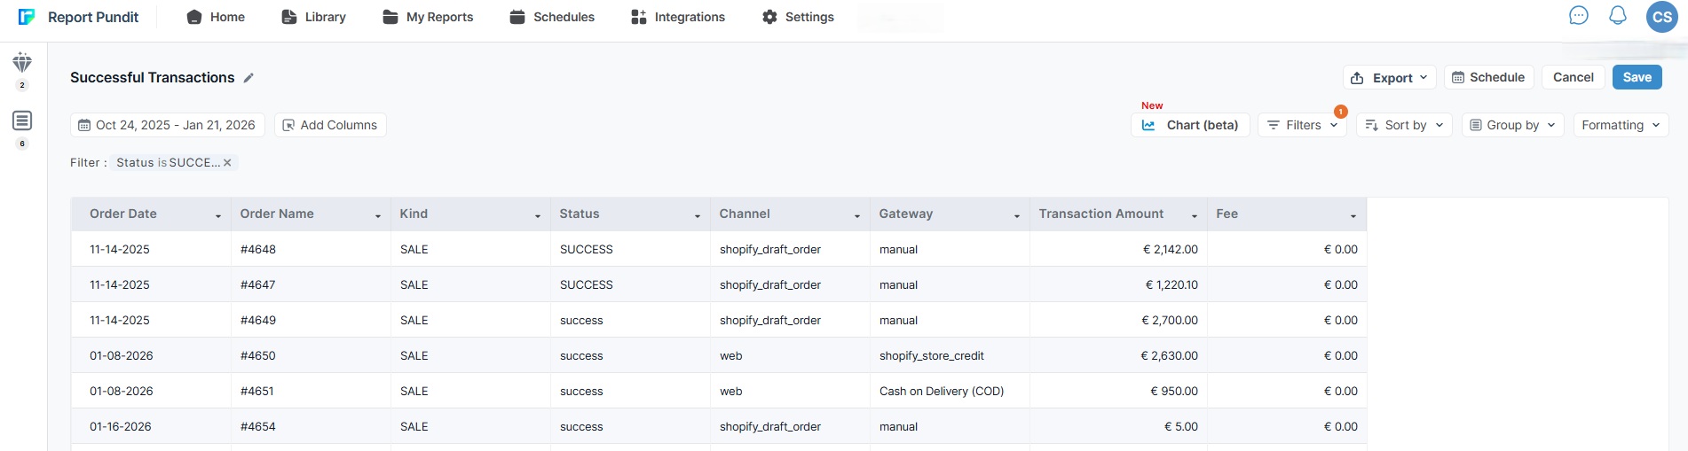Screen dimensions: 1688x451
Task: Open the Transaction Amount column arrow menu
Action: [1195, 215]
